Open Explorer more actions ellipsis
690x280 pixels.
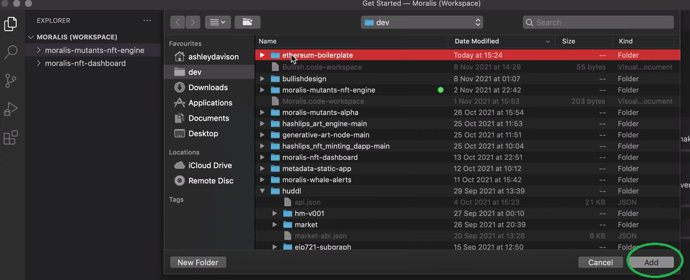[x=147, y=21]
